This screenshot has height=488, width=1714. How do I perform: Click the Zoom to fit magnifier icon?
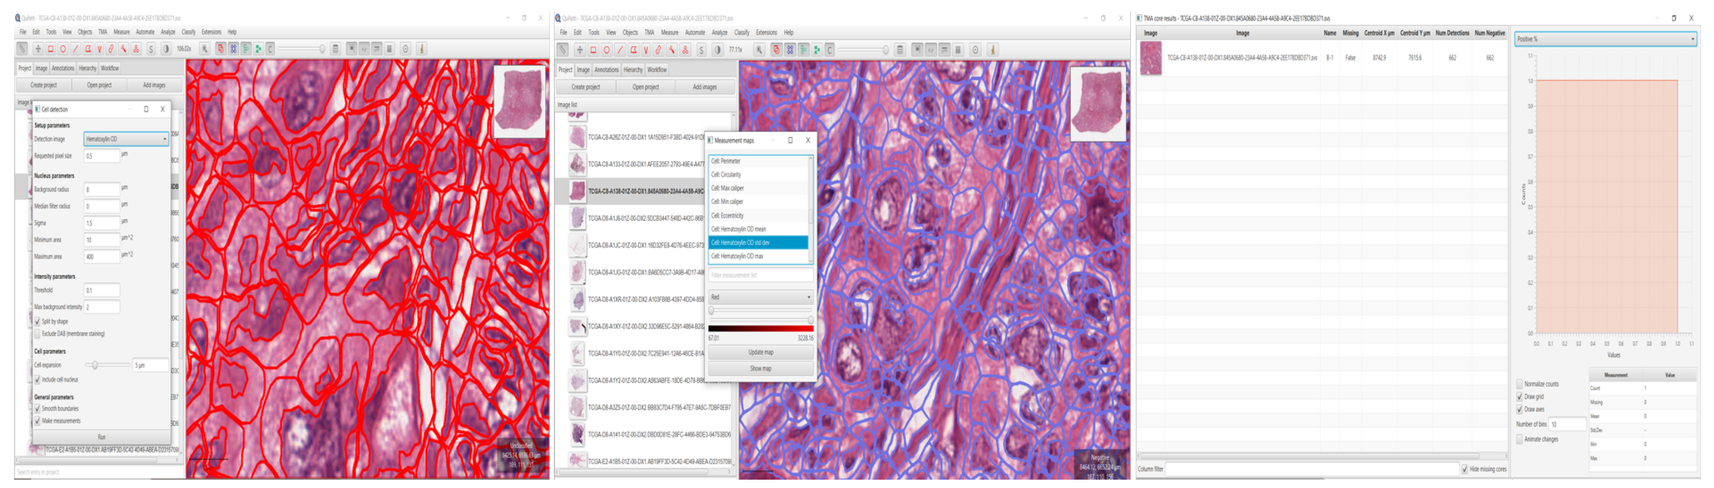tap(205, 49)
